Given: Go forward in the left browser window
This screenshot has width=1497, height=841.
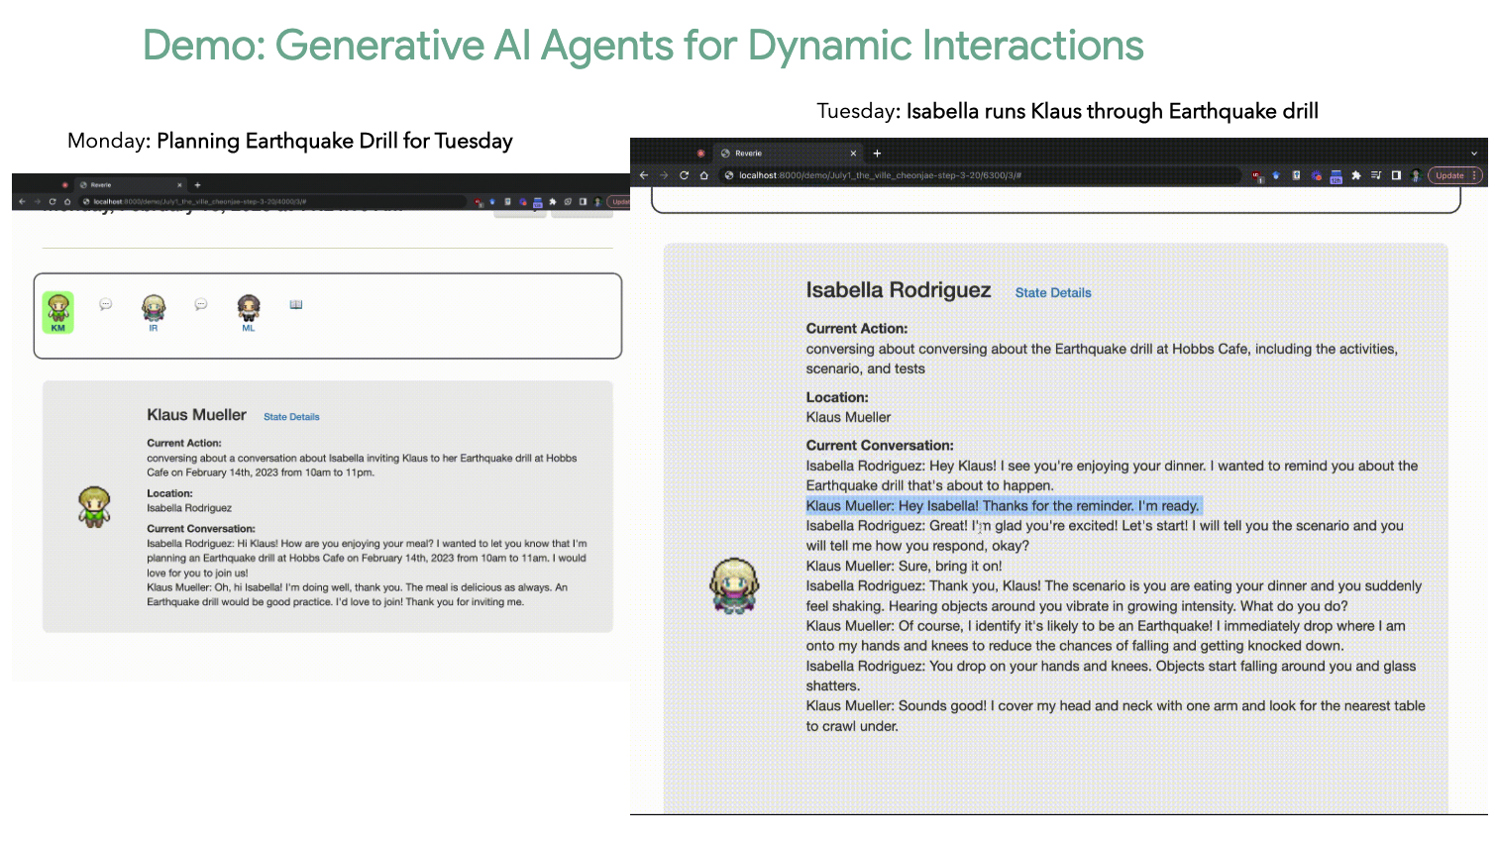Looking at the screenshot, I should [x=37, y=201].
